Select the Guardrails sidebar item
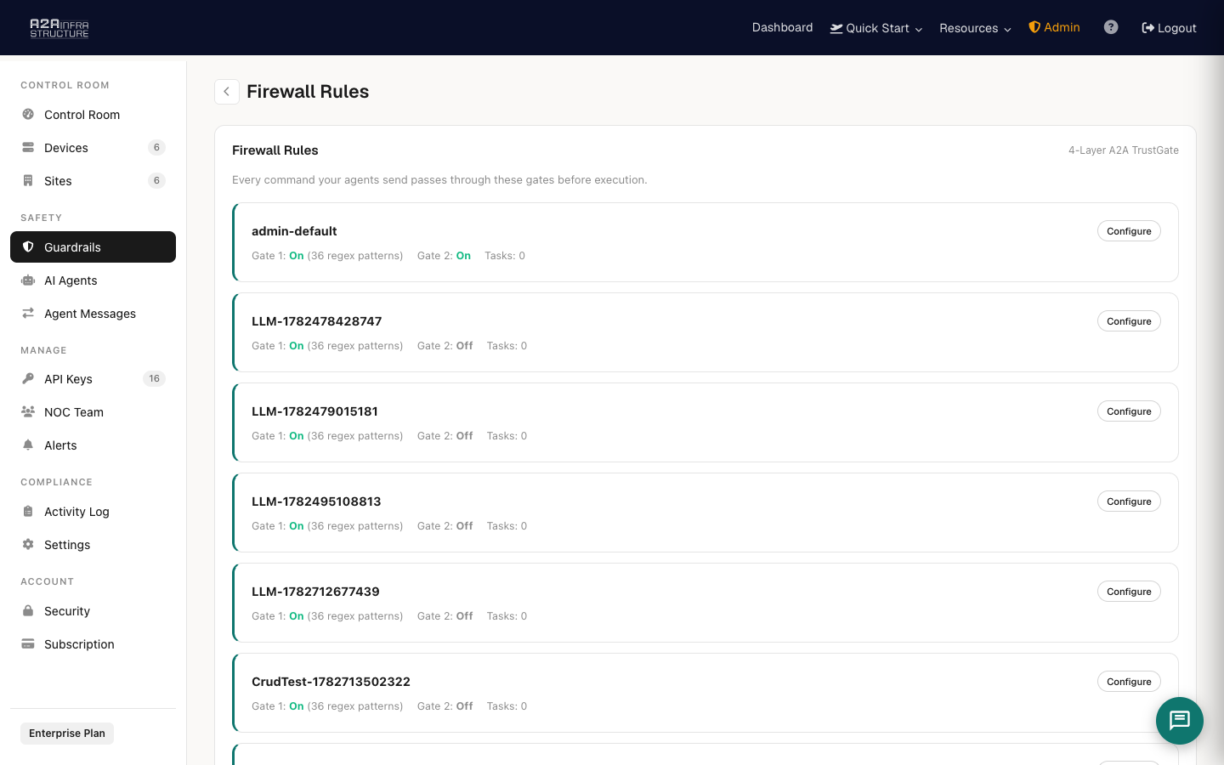Viewport: 1224px width, 765px height. (x=93, y=247)
